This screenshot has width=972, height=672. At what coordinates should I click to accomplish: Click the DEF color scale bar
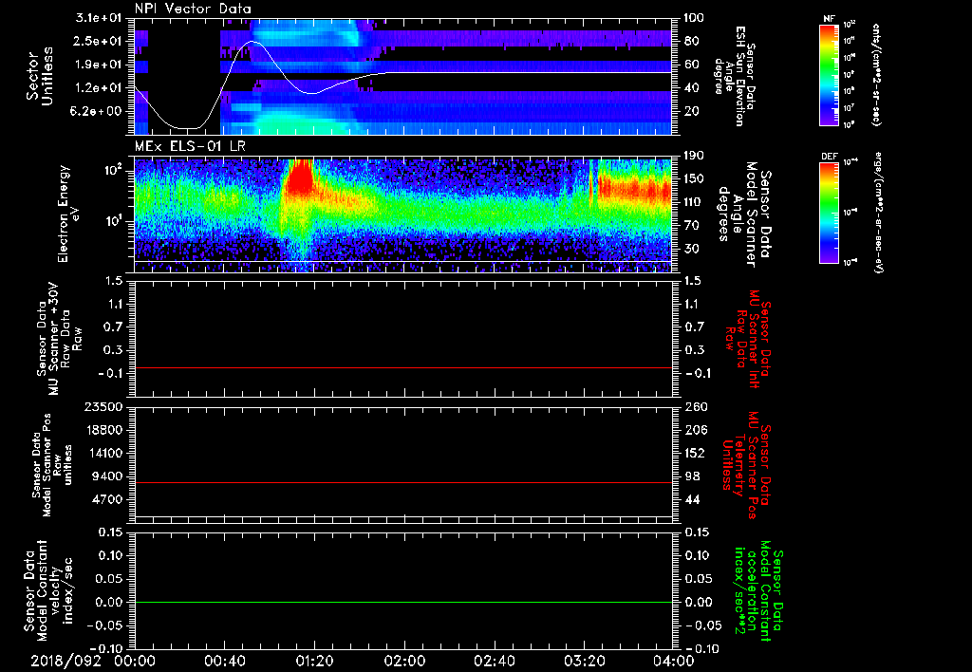point(830,214)
